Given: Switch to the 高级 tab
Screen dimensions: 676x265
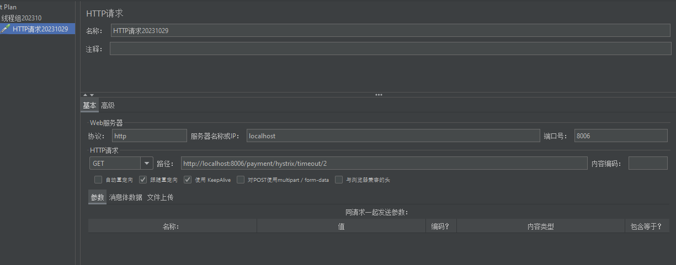Looking at the screenshot, I should pos(108,105).
